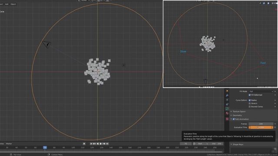Click the 'Fast' annotation label in inset

pos(263,63)
